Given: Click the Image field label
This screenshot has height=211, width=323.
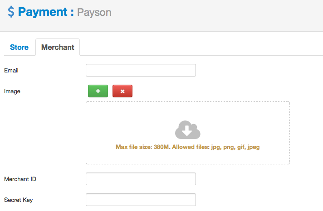Looking at the screenshot, I should coord(12,91).
